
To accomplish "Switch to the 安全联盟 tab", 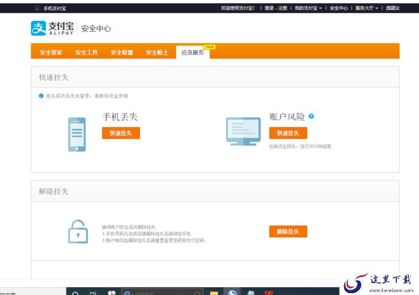I will tap(122, 52).
